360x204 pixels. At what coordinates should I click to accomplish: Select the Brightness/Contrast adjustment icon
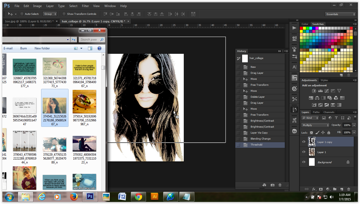[314, 91]
